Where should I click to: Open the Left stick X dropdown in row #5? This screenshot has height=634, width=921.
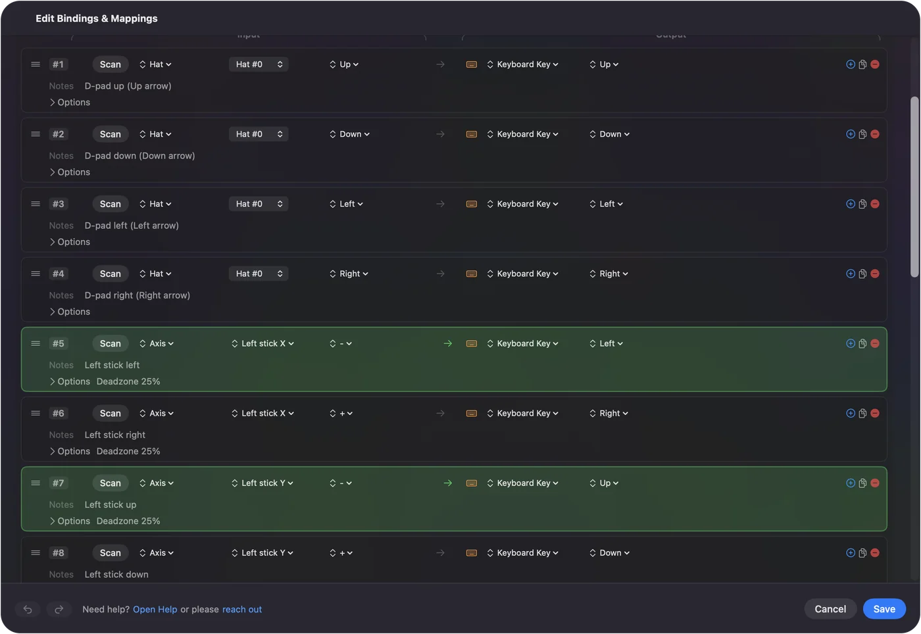(262, 343)
